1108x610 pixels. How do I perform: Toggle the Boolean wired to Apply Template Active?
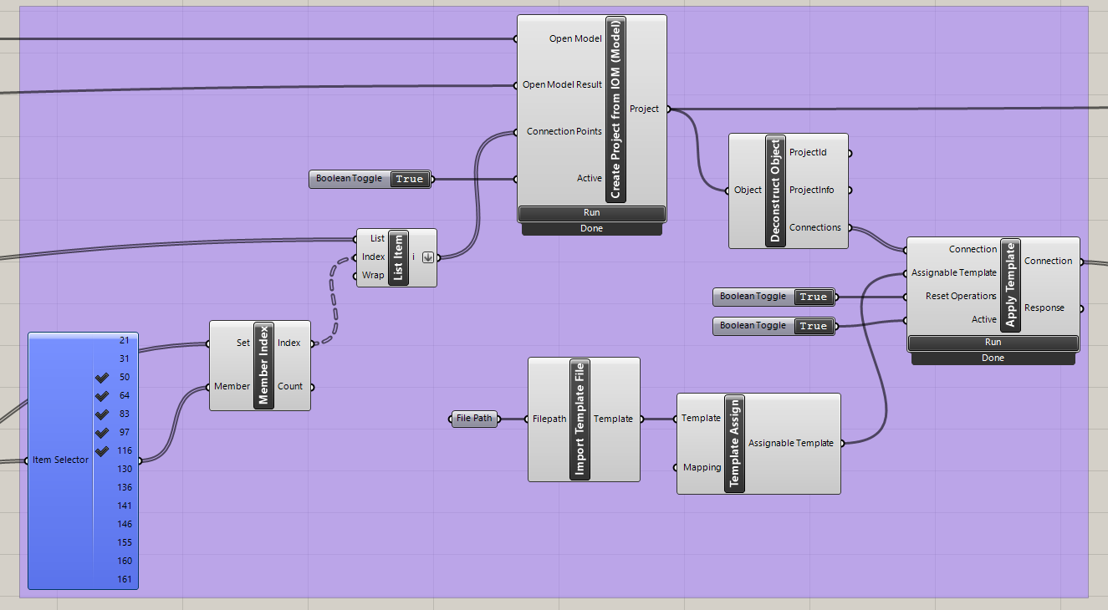click(x=813, y=326)
